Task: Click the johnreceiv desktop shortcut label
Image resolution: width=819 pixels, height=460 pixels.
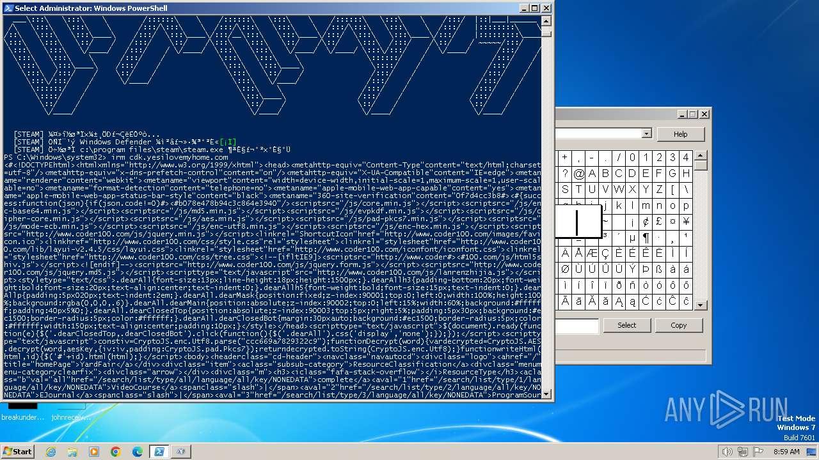Action: 71,417
